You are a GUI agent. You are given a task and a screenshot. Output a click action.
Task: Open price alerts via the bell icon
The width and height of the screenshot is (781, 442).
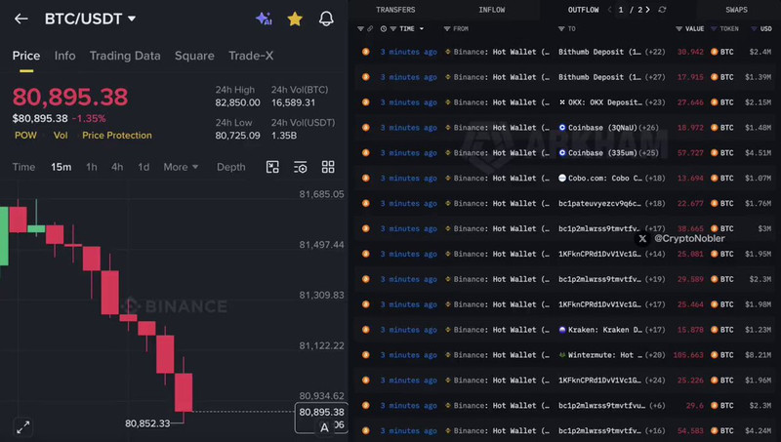326,19
